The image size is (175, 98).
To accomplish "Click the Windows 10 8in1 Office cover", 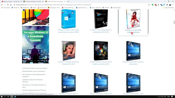I will (x=101, y=83).
